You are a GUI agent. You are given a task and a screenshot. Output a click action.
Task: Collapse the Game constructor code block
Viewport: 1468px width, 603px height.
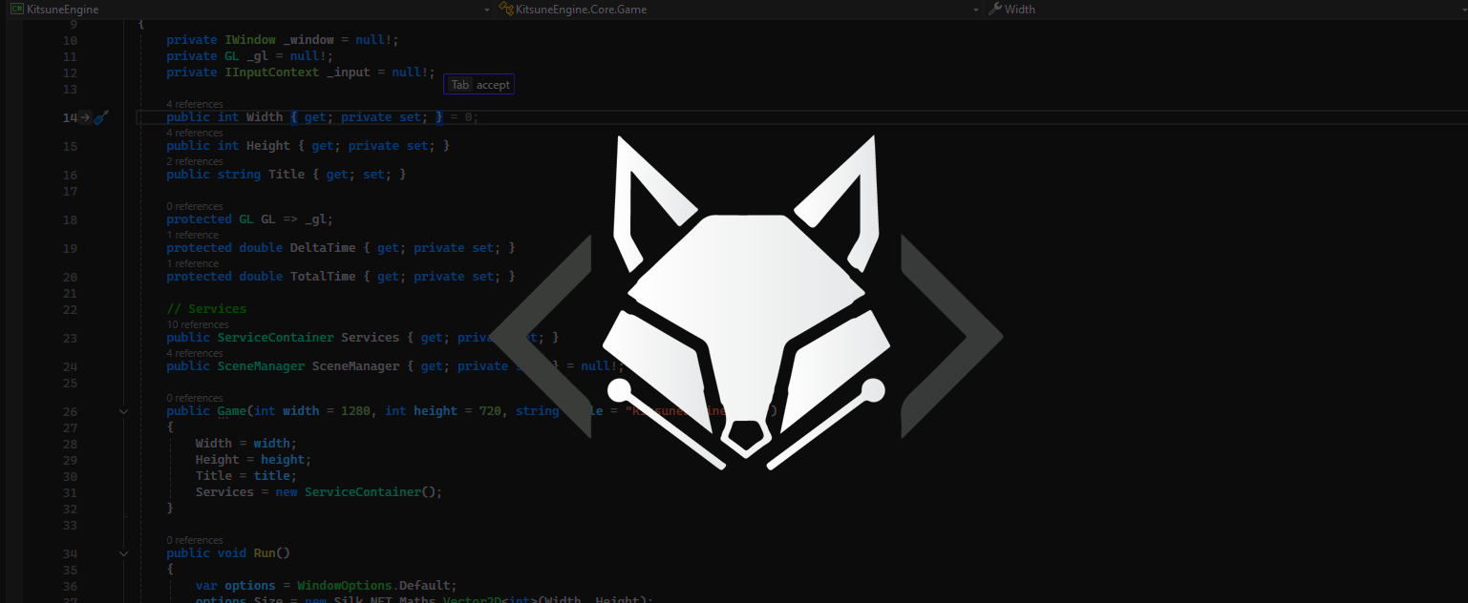point(123,410)
